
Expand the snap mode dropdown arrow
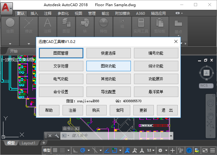click(68, 150)
